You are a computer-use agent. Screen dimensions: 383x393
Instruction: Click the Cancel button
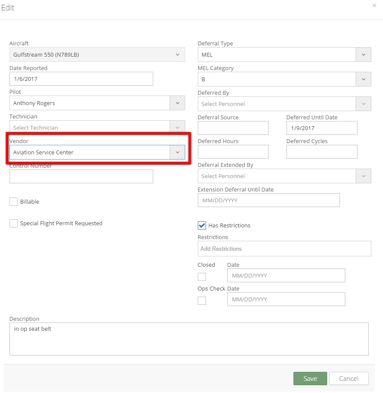click(x=349, y=378)
